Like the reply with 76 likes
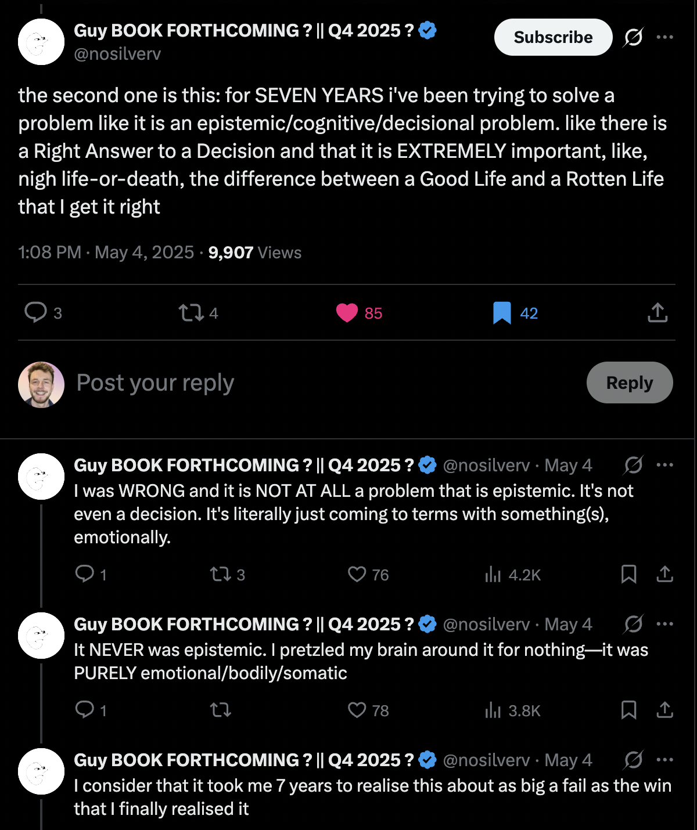Viewport: 697px width, 830px height. pyautogui.click(x=357, y=575)
